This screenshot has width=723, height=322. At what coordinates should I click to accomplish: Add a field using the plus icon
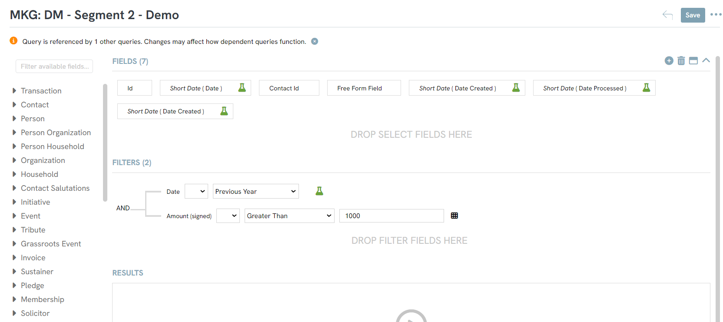point(669,61)
